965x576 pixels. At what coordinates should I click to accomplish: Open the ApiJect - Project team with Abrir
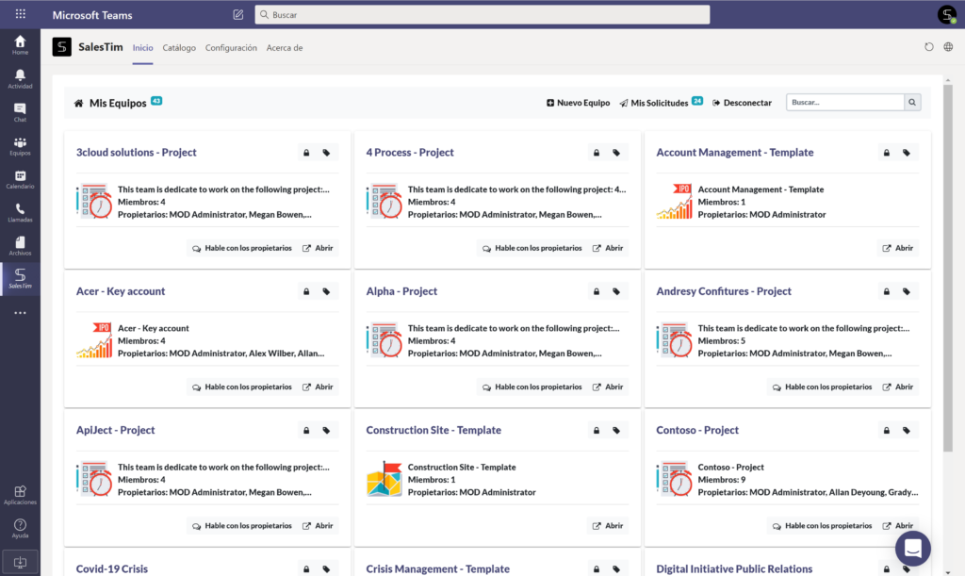[x=318, y=526]
